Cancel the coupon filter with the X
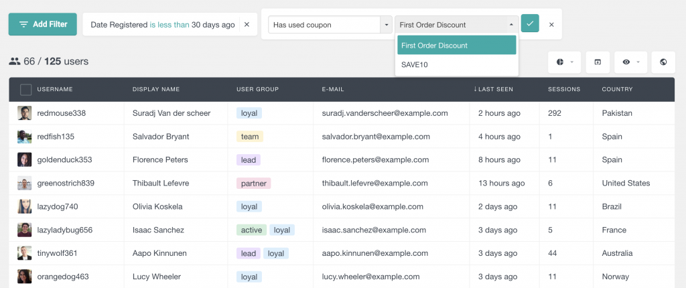 pyautogui.click(x=551, y=25)
